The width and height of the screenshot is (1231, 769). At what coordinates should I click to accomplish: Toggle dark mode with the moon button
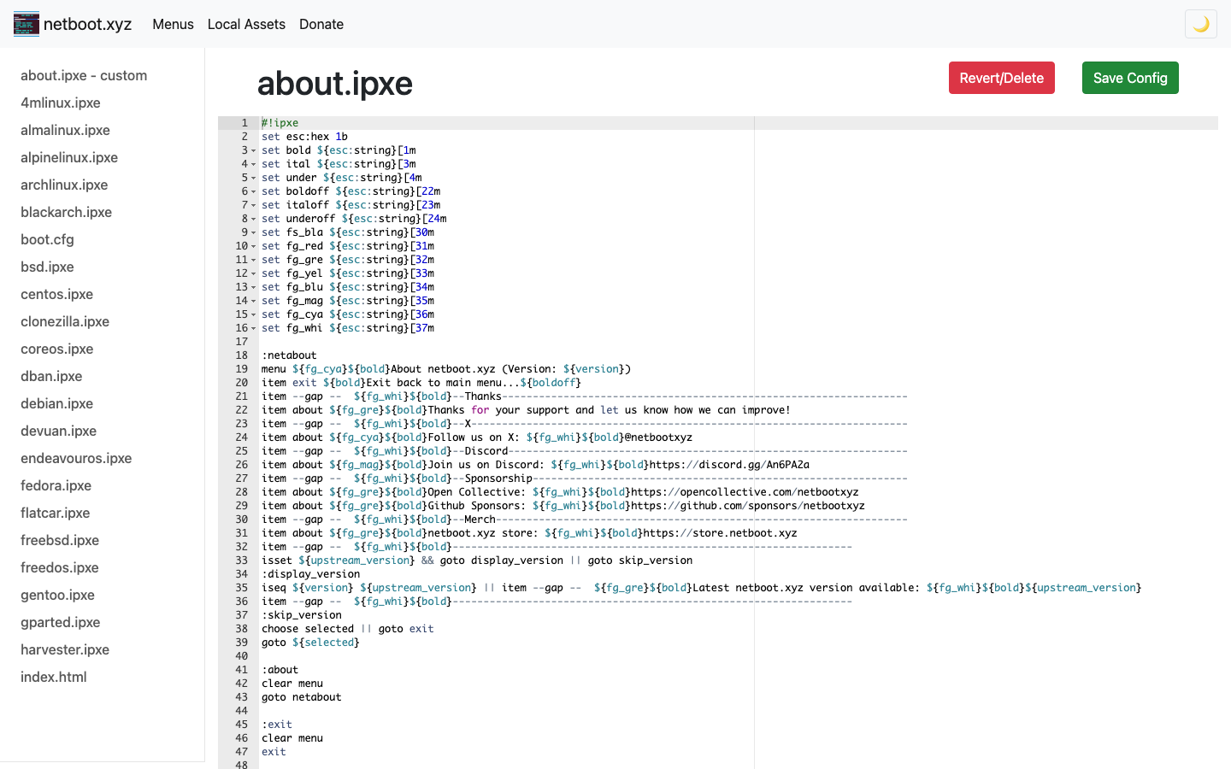1201,24
